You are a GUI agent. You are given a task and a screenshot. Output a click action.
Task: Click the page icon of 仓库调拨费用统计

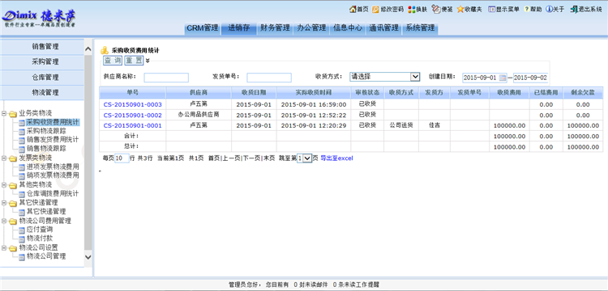point(22,194)
